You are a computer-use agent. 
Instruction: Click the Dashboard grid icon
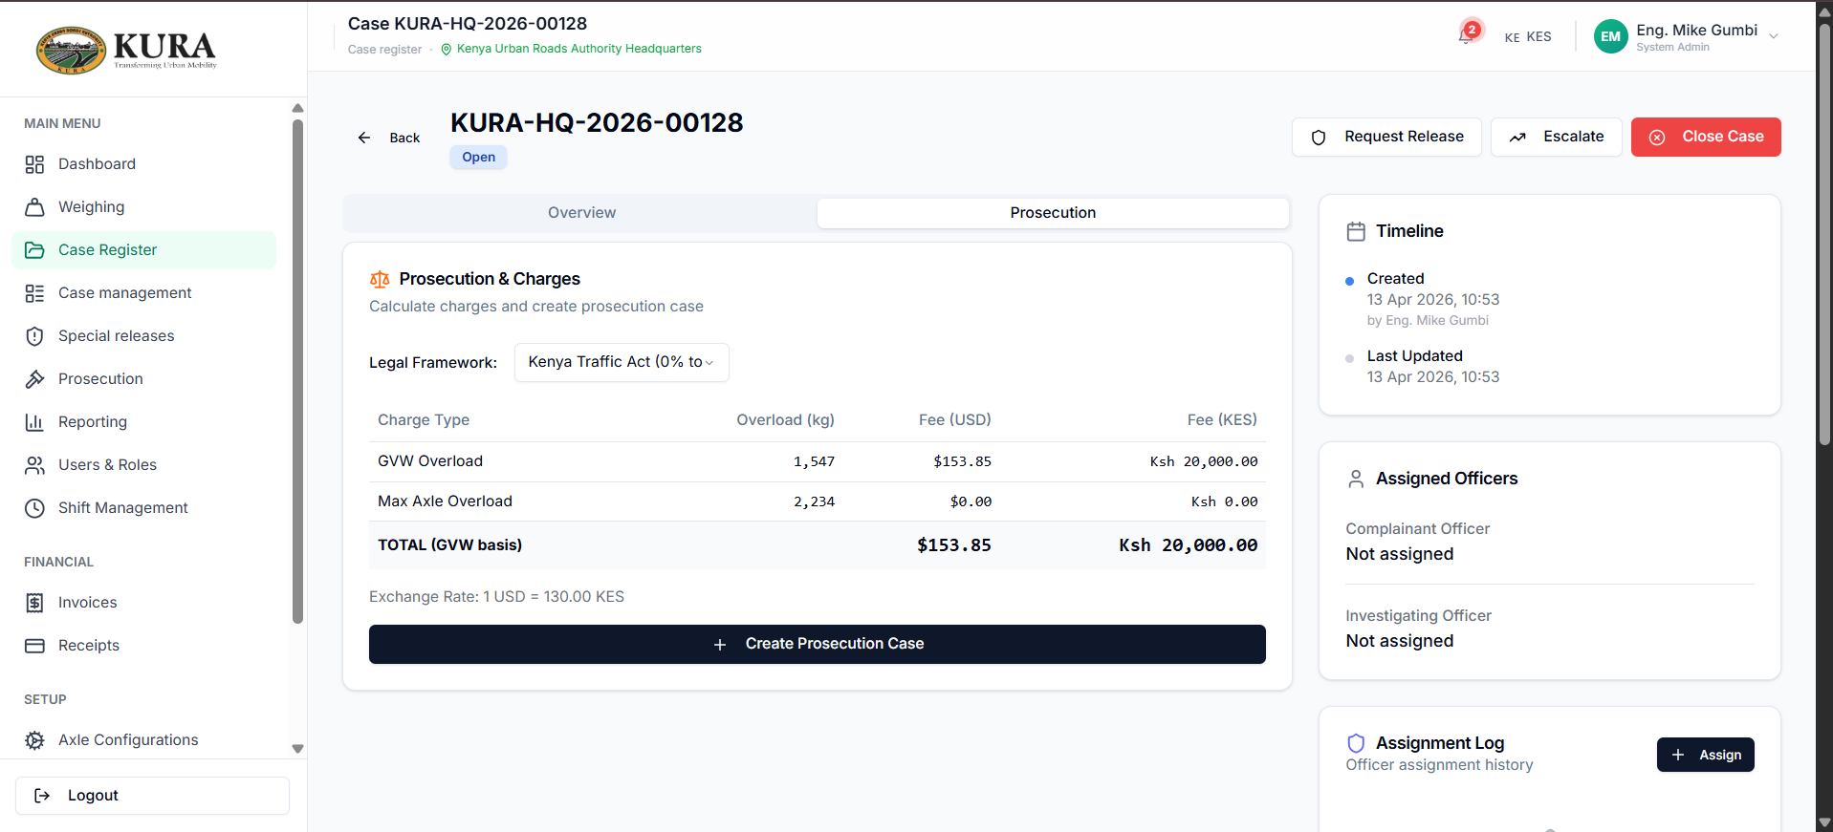coord(34,164)
